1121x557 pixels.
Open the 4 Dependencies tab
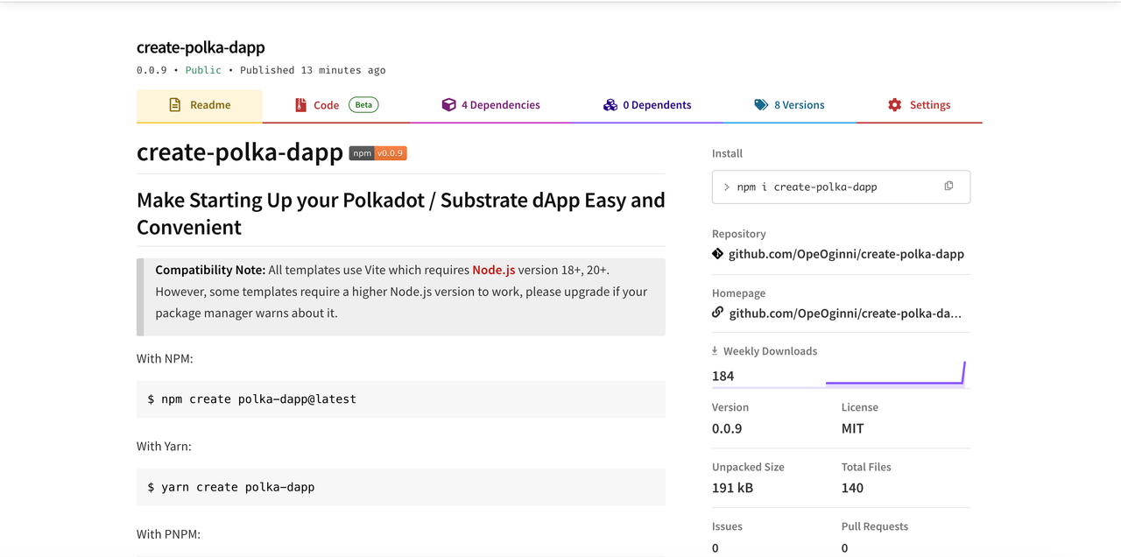[x=490, y=105]
